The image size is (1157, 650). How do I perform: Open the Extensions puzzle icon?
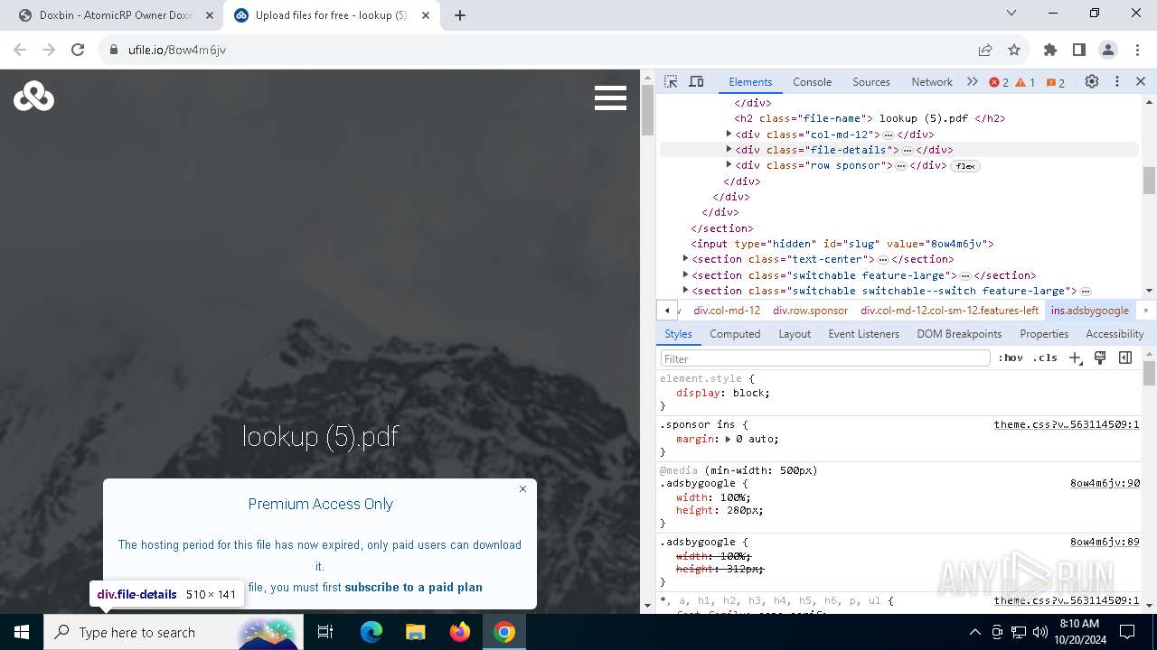1050,50
